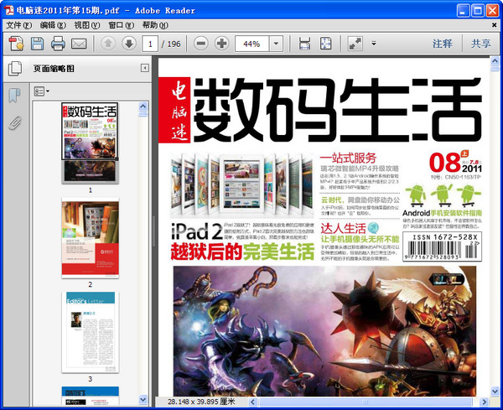Image resolution: width=503 pixels, height=410 pixels.
Task: Click the Save file icon
Action: 37,43
